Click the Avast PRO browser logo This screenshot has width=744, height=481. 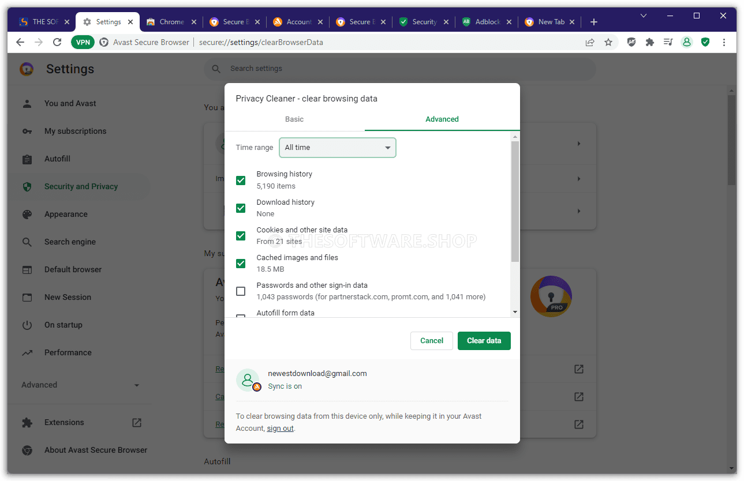point(551,296)
